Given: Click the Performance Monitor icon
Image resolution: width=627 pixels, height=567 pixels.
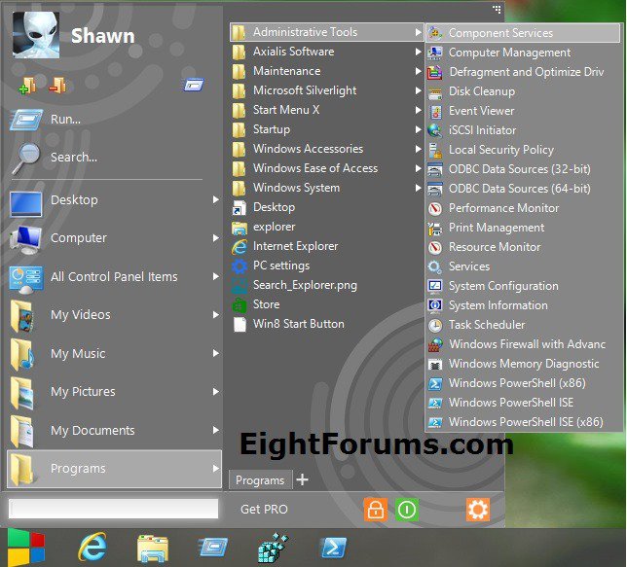Looking at the screenshot, I should click(x=434, y=208).
